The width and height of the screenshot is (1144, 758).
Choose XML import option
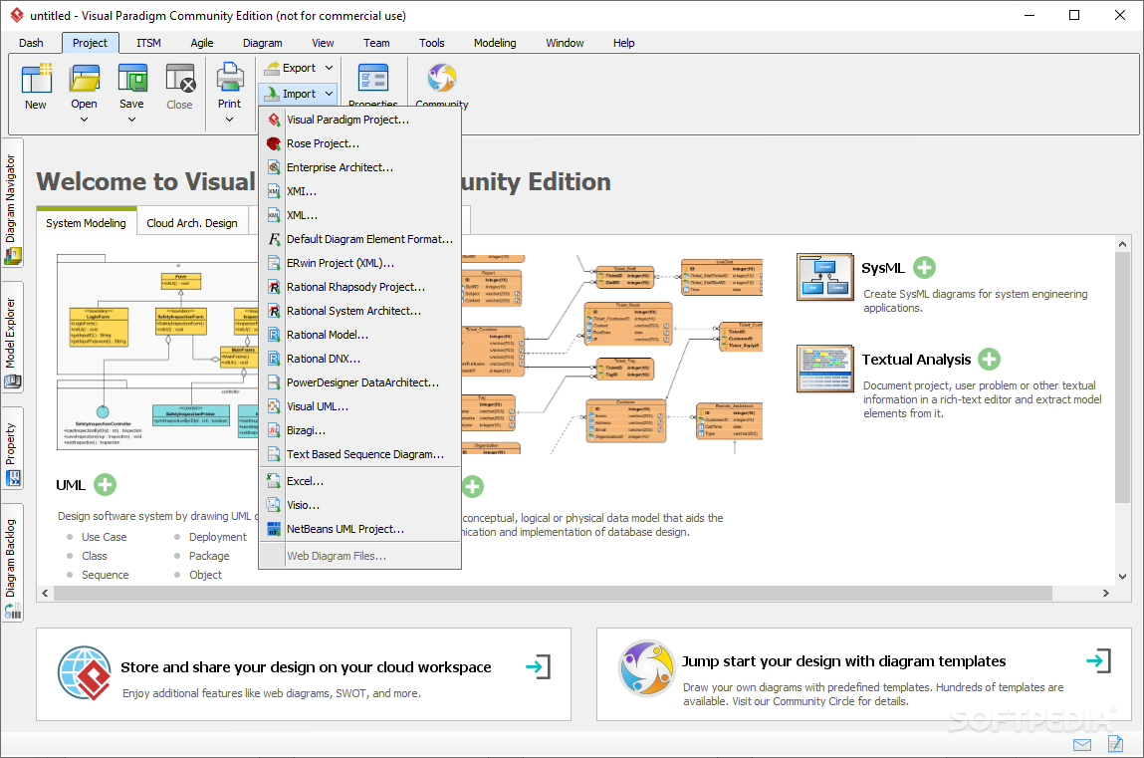(360, 215)
